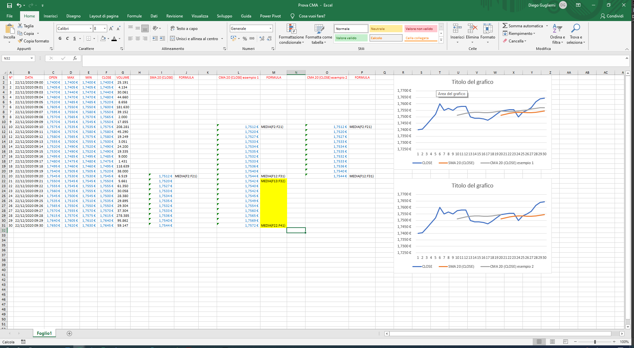Open the Inserisci ribbon tab
Viewport: 634px width, 348px height.
pos(50,16)
